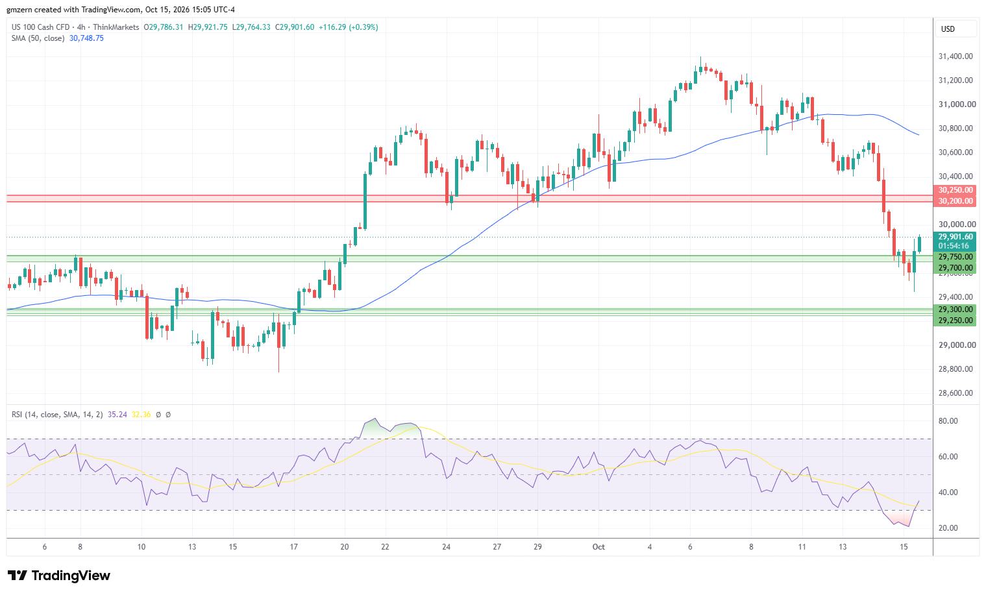Image resolution: width=986 pixels, height=595 pixels.
Task: Select the 29,750.00 green price label
Action: tap(955, 257)
